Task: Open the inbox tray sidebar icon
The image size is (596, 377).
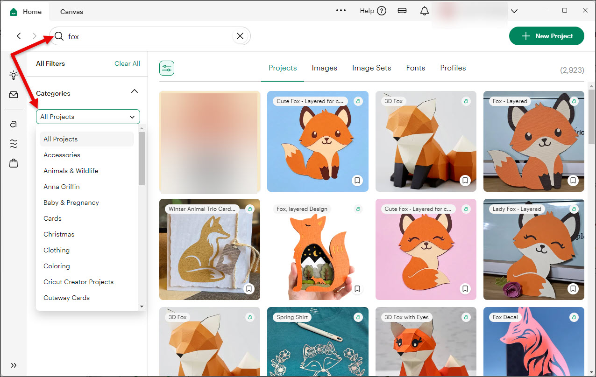Action: [14, 95]
